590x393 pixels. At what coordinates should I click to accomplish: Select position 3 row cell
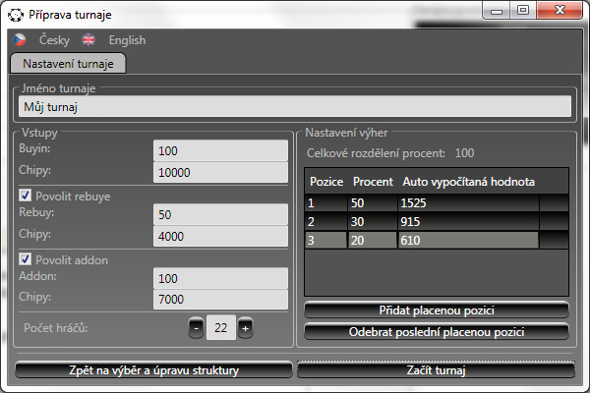coord(325,240)
